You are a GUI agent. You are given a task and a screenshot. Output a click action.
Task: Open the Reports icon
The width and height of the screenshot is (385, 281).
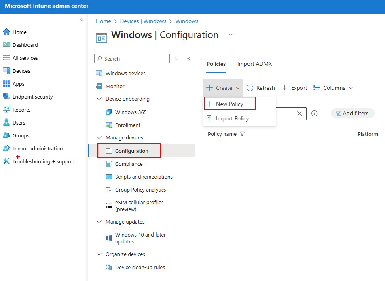(x=6, y=109)
